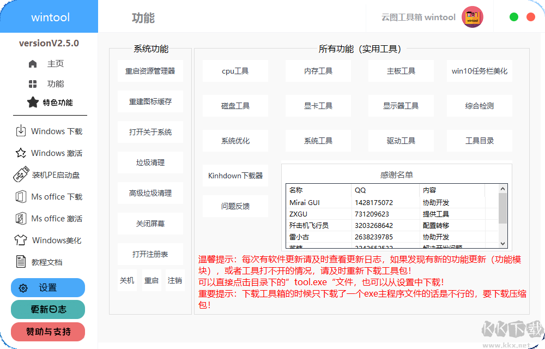Open 更新日志 update log
The height and width of the screenshot is (349, 545).
[47, 309]
